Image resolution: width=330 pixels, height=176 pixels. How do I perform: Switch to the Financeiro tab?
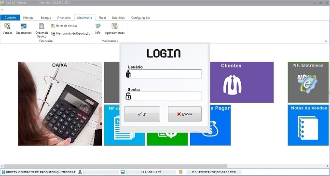click(x=64, y=18)
